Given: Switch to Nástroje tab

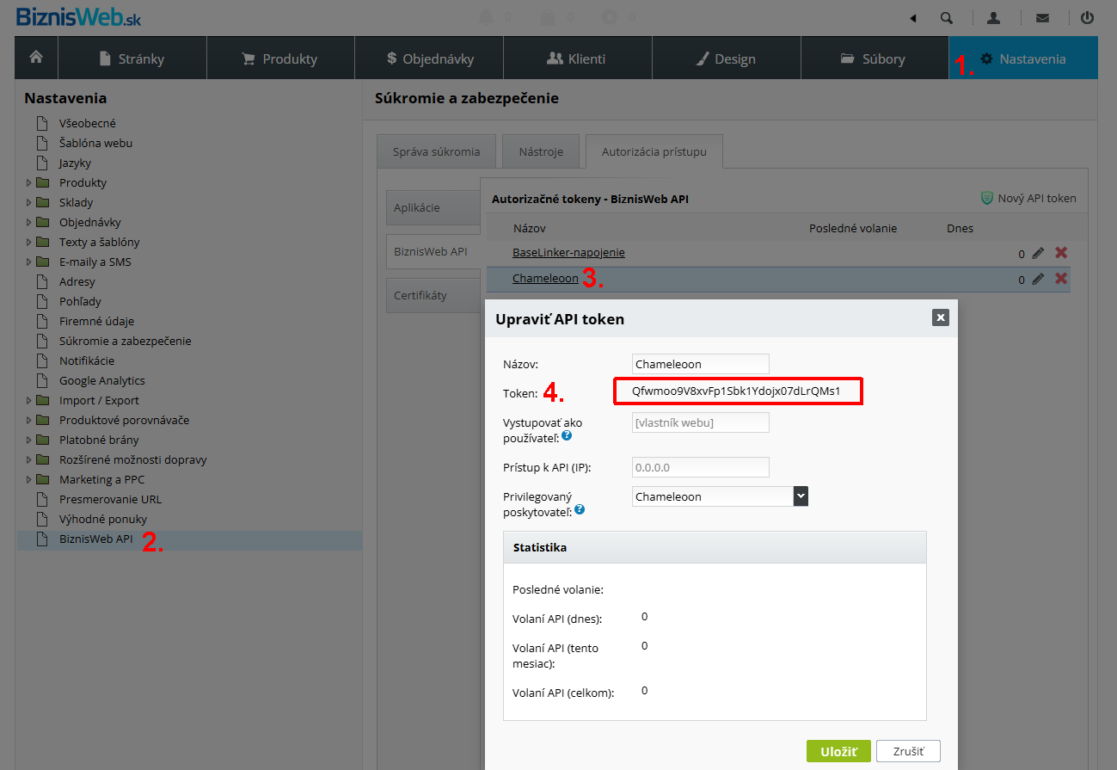Looking at the screenshot, I should (541, 151).
